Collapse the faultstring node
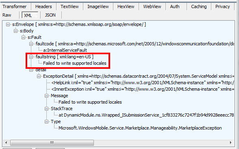This screenshot has height=149, width=239. click(x=31, y=57)
